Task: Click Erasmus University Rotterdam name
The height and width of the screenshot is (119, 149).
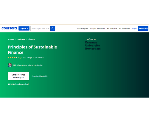Action: point(93,46)
